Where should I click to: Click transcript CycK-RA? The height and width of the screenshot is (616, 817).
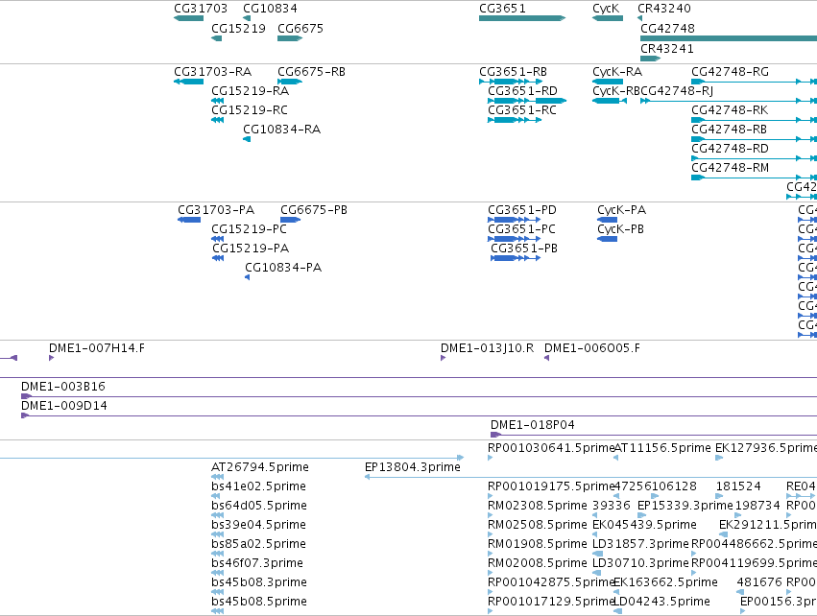608,82
